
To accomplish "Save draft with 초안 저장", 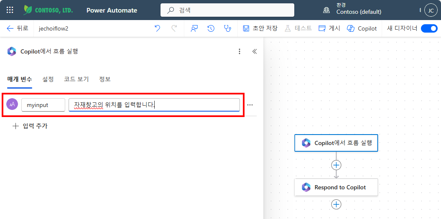I will (x=260, y=28).
